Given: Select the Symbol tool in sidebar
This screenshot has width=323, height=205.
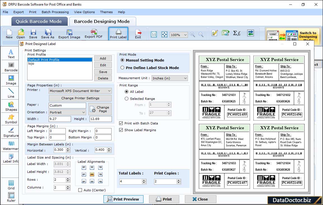Looking at the screenshot, I should pos(11,119).
